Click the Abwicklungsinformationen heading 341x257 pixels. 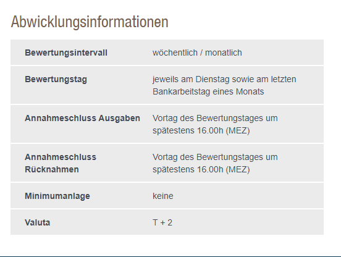(x=90, y=22)
